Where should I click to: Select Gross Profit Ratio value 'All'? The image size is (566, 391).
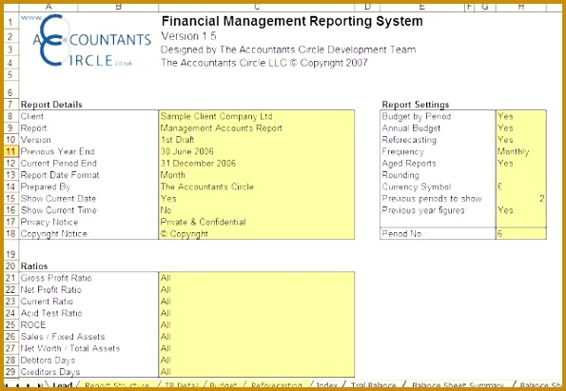[x=257, y=278]
